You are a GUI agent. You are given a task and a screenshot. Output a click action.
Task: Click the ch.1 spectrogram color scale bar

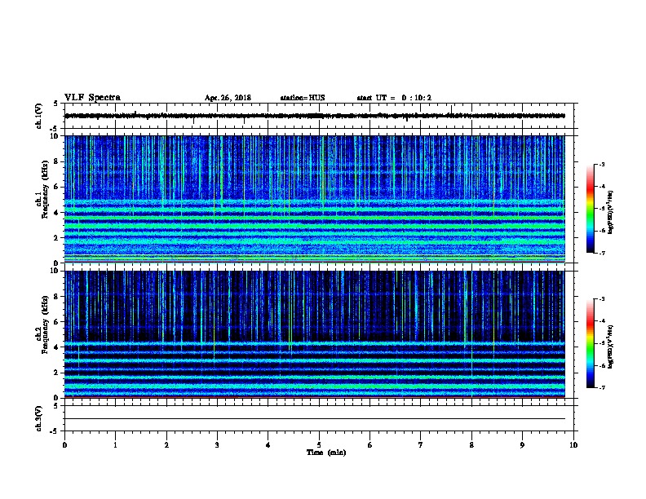point(591,209)
